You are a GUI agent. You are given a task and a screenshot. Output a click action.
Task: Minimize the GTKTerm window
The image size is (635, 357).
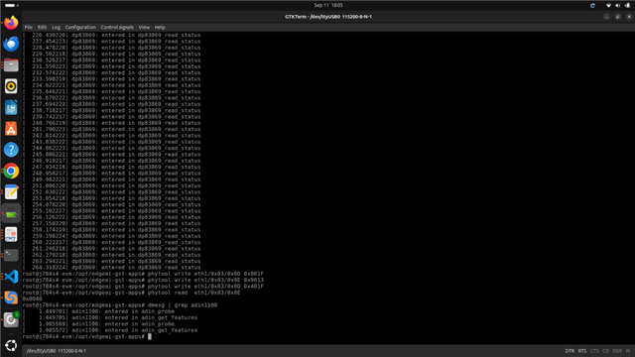click(x=606, y=17)
